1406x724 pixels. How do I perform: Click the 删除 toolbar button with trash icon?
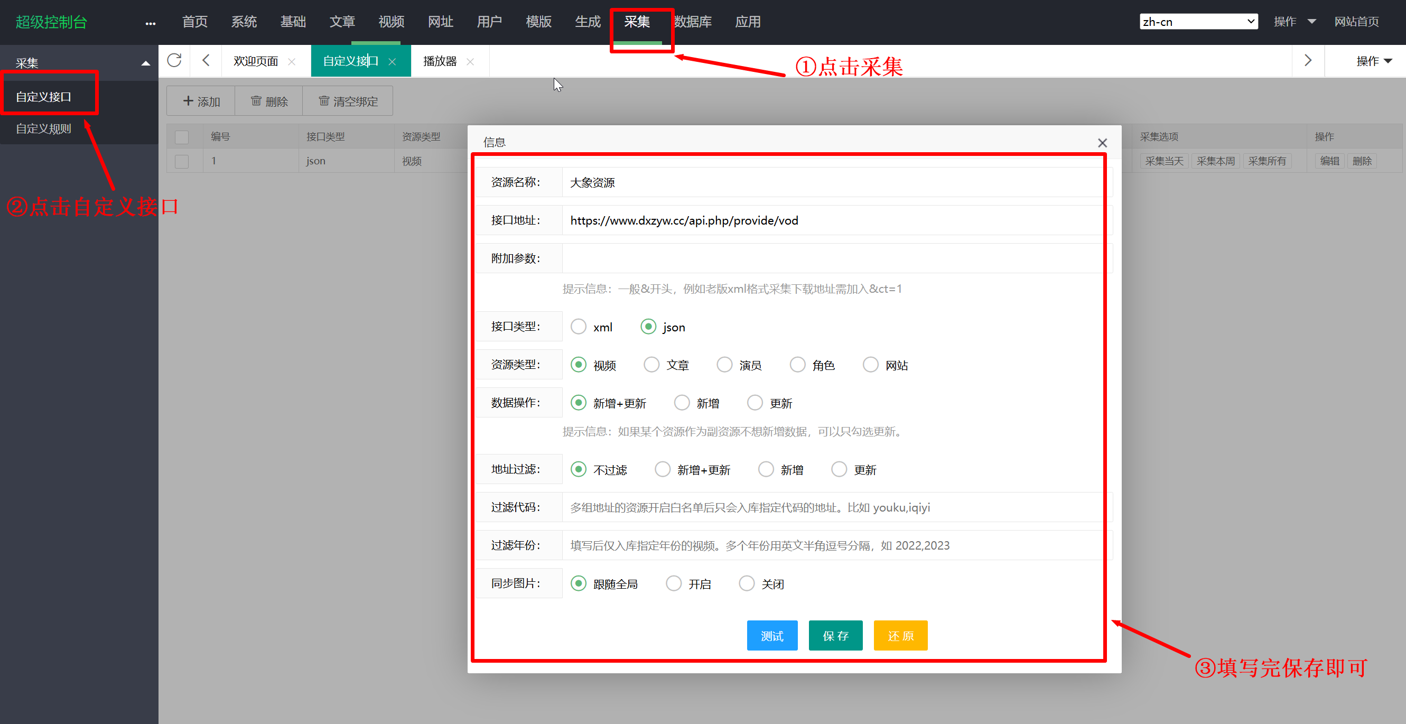click(268, 101)
